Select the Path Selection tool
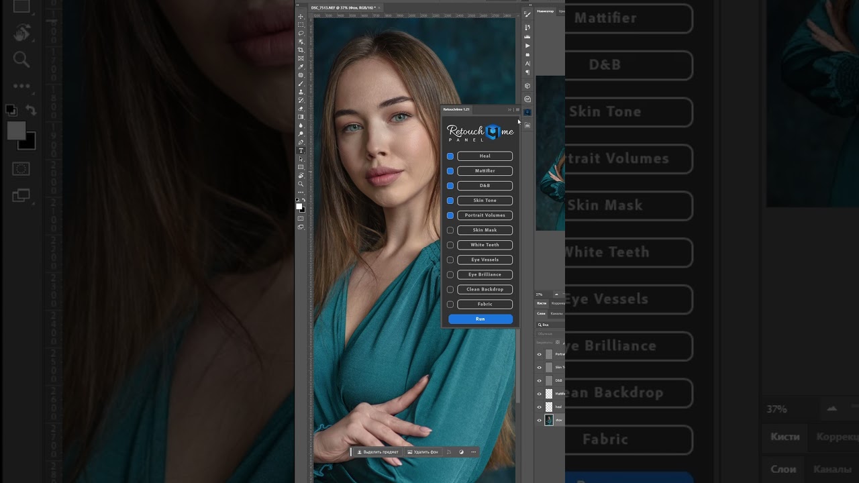 coord(301,159)
